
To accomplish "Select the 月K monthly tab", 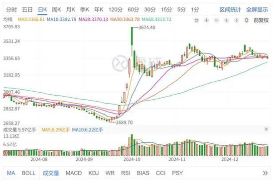I will (70, 9).
